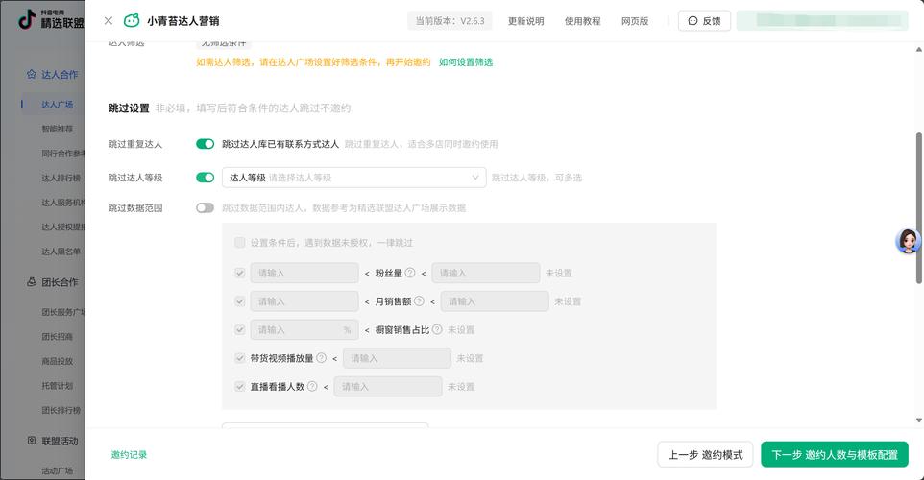Click the 反馈 button

coord(704,20)
